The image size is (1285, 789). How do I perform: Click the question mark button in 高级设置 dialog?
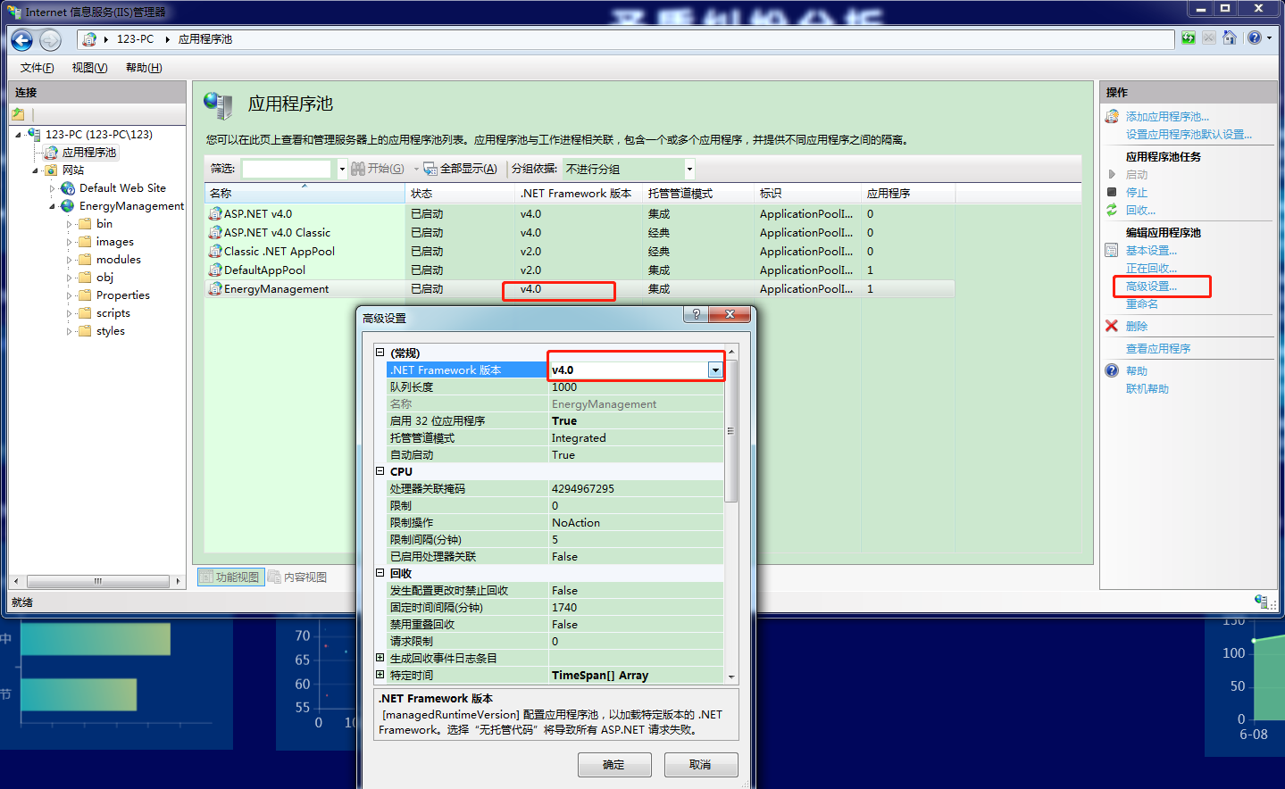[x=696, y=314]
